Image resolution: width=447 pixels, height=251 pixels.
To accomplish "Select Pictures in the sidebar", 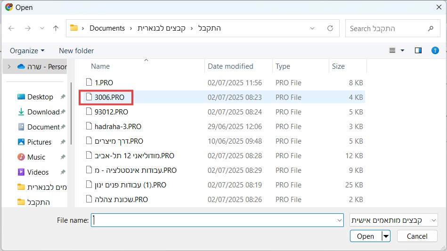I will pyautogui.click(x=39, y=142).
